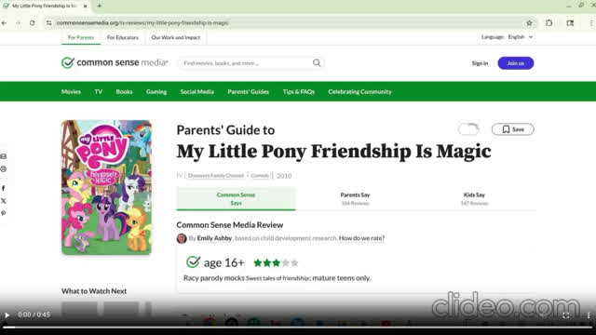The width and height of the screenshot is (596, 335).
Task: Click Common Sense Media logo
Action: tap(115, 62)
